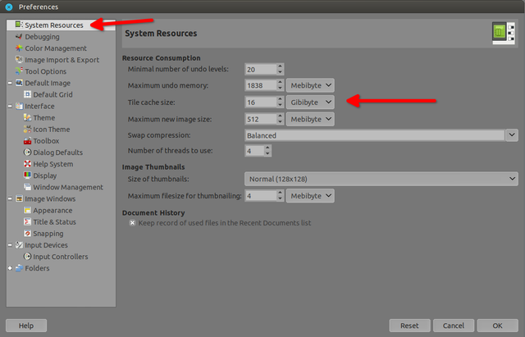Click the Input Devices icon

tap(19, 245)
